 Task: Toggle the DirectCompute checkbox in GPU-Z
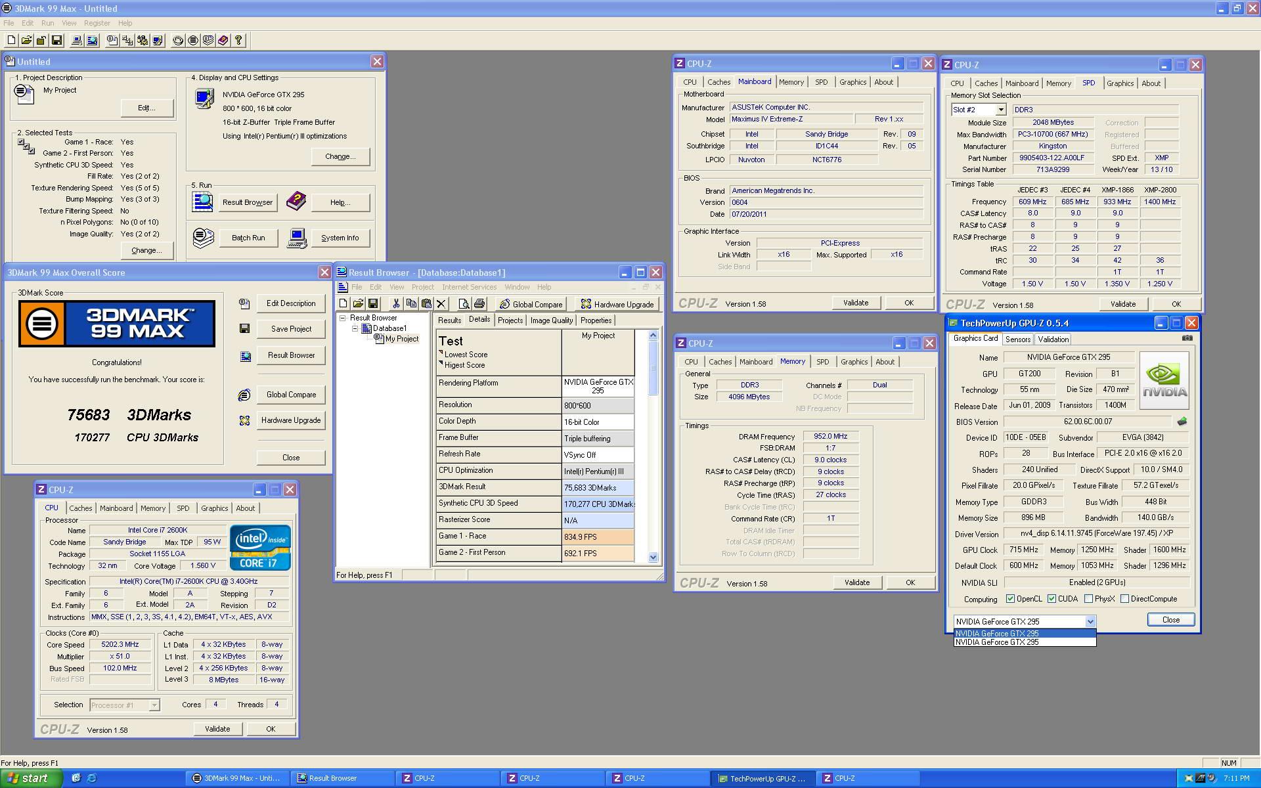tap(1124, 599)
